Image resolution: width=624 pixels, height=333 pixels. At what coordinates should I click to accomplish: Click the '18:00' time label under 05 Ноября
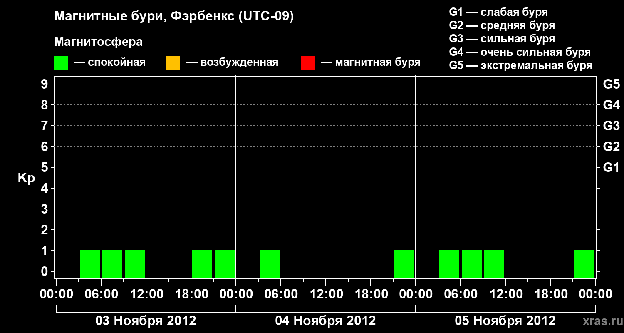[x=550, y=294]
